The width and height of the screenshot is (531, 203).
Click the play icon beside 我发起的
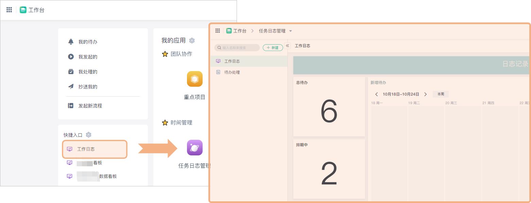(x=71, y=57)
